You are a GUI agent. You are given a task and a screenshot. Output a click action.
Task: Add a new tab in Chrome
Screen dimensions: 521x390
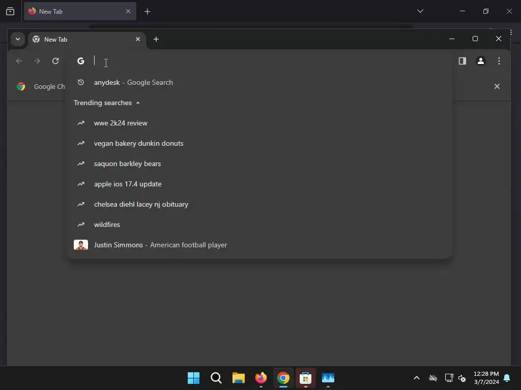pos(156,39)
